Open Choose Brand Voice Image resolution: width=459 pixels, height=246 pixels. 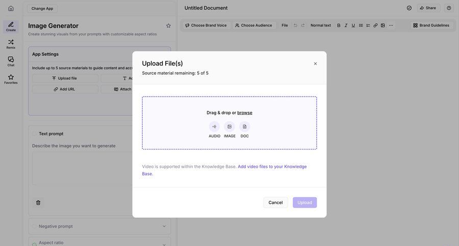[206, 25]
